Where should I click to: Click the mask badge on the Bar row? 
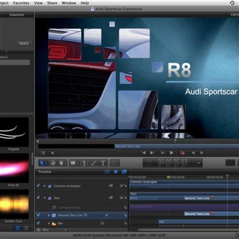[x=102, y=223]
